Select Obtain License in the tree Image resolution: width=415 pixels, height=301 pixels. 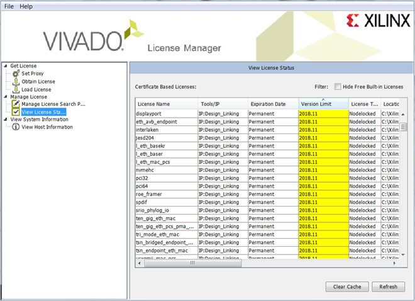[x=38, y=81]
